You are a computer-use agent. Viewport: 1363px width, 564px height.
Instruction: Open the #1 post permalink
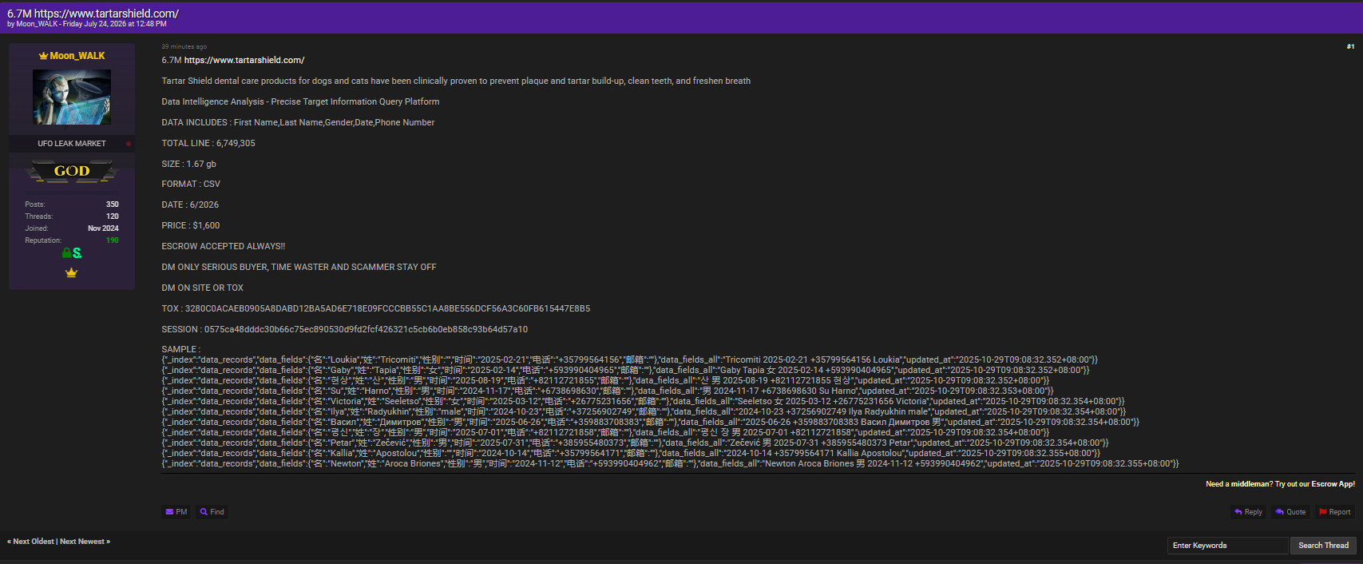pos(1350,46)
